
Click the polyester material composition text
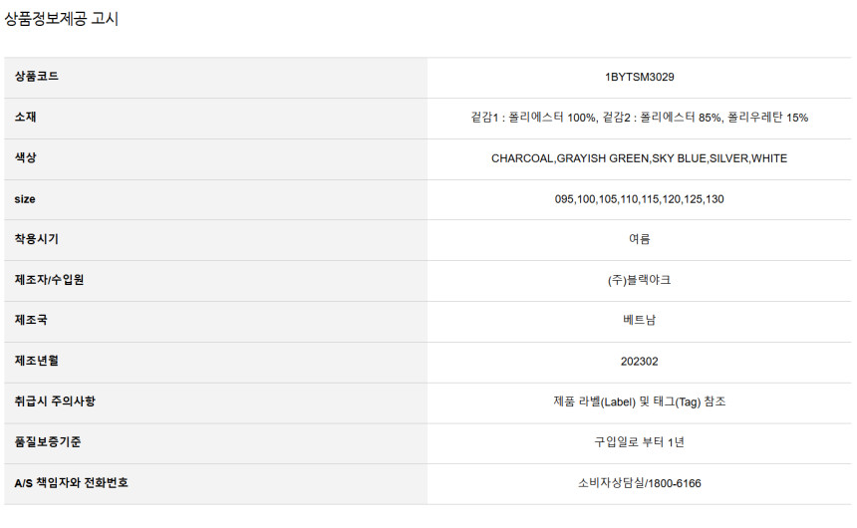pos(640,118)
